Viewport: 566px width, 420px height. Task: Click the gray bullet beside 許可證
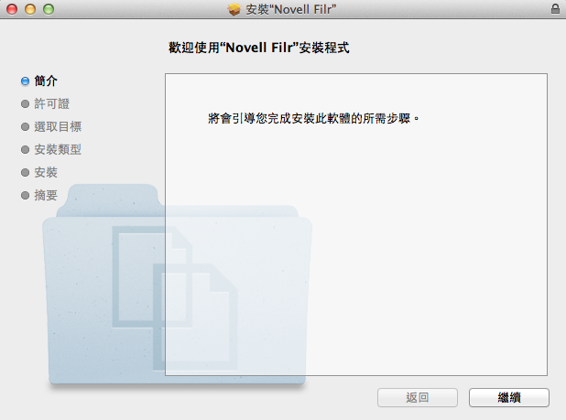click(x=25, y=104)
